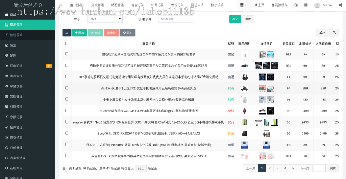Select 商品管理 in the sidebar
The width and height of the screenshot is (346, 179).
[28, 25]
